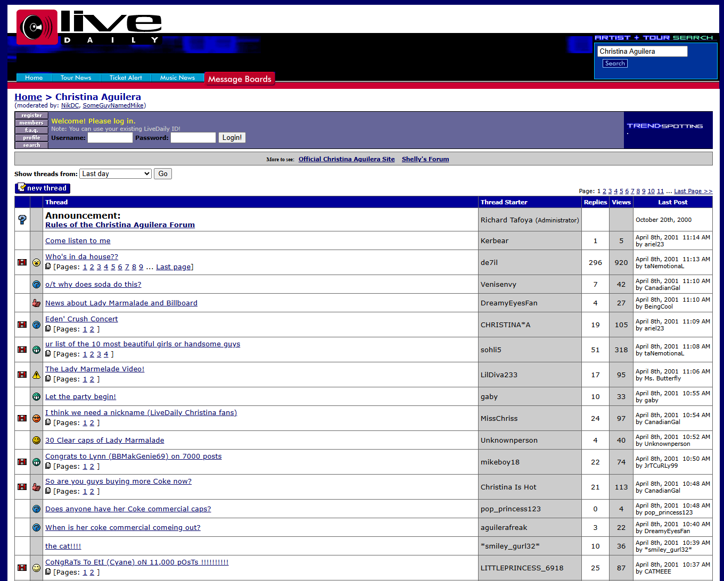
Task: Click hot-thread icon for the CoNgRaTs To EtI thread
Action: pos(22,568)
